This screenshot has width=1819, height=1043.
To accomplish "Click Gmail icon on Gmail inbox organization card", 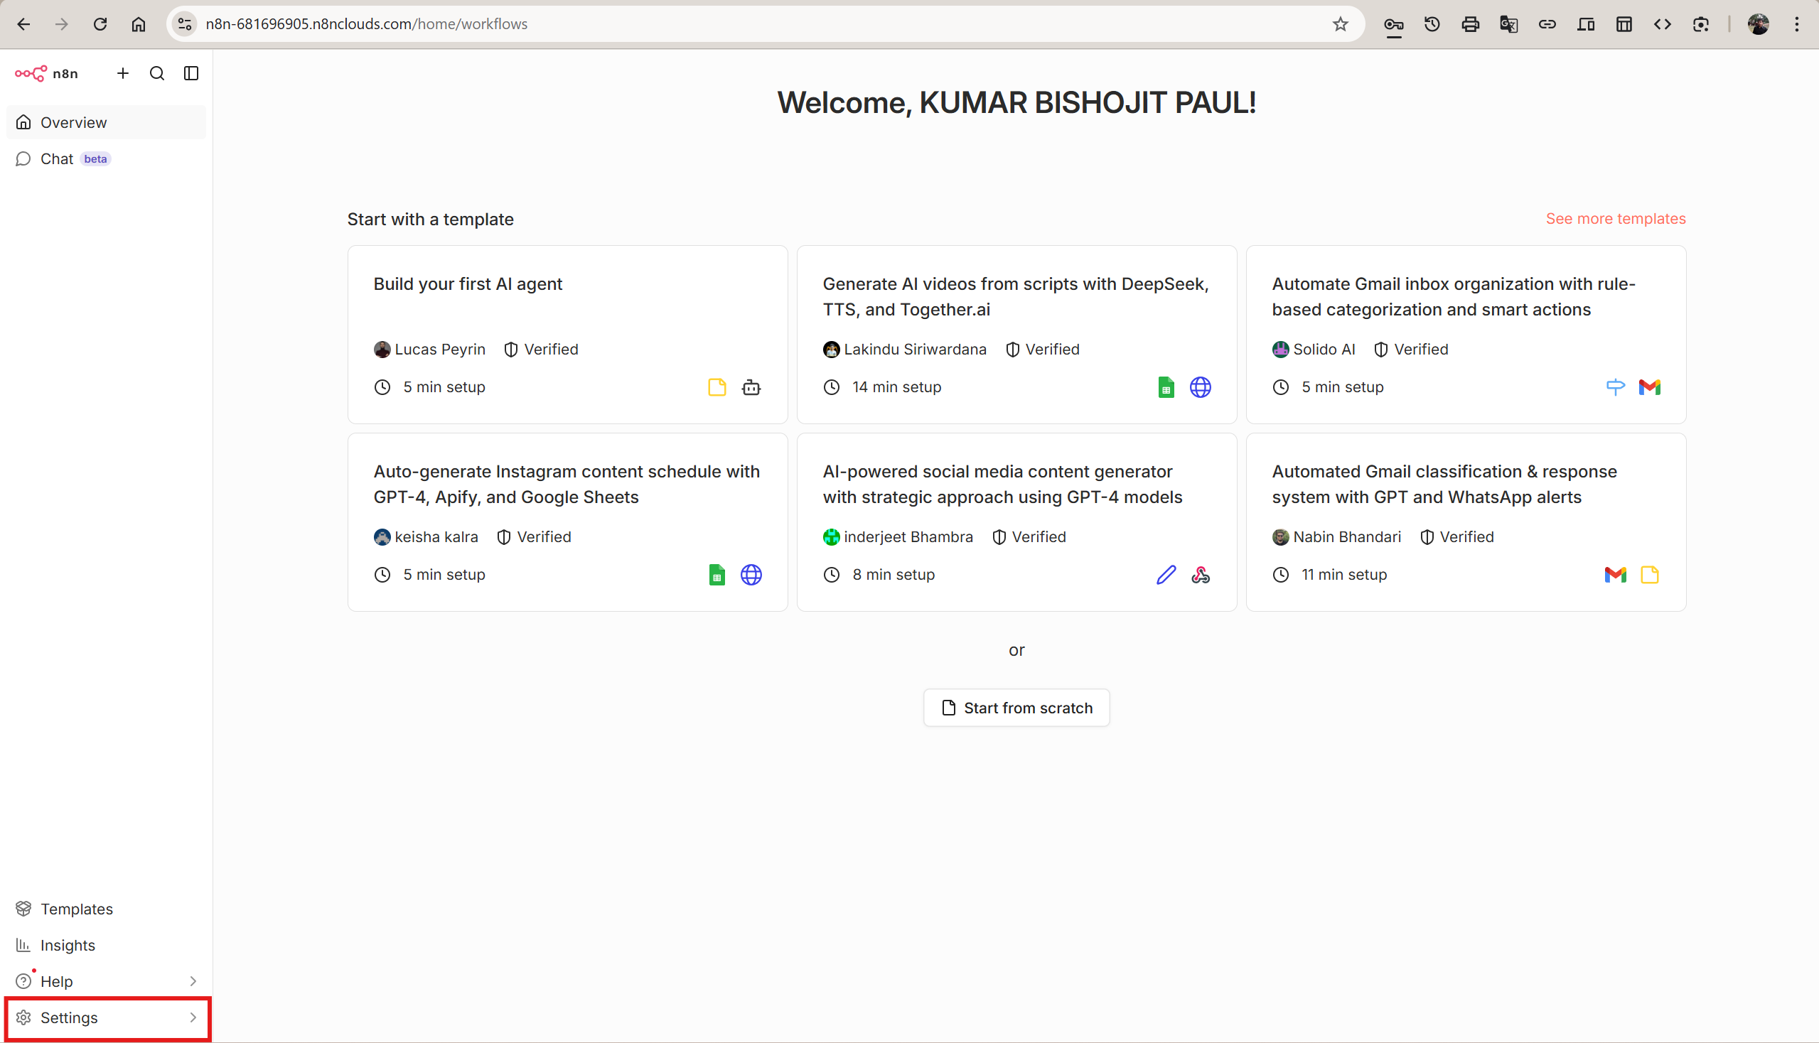I will (1650, 387).
